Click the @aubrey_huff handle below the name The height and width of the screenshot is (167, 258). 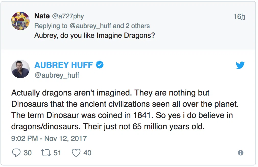[57, 75]
